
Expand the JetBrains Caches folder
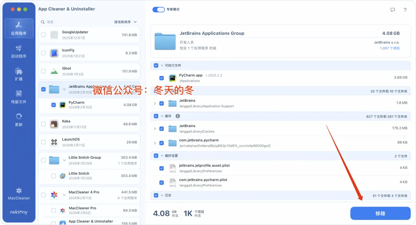(x=155, y=129)
